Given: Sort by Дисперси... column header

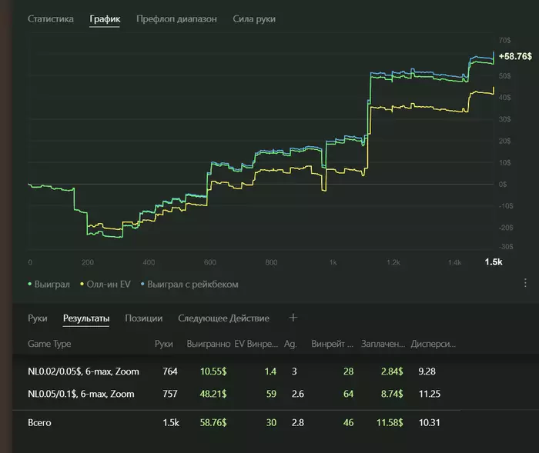Looking at the screenshot, I should pyautogui.click(x=433, y=344).
